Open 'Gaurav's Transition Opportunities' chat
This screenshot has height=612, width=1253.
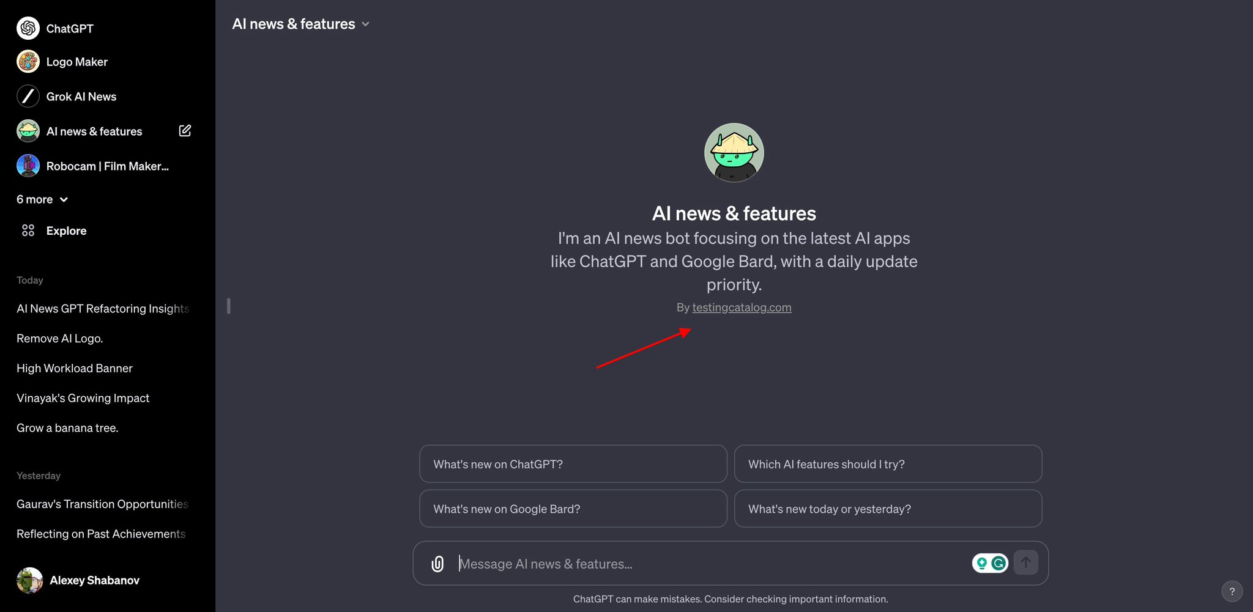pos(103,504)
